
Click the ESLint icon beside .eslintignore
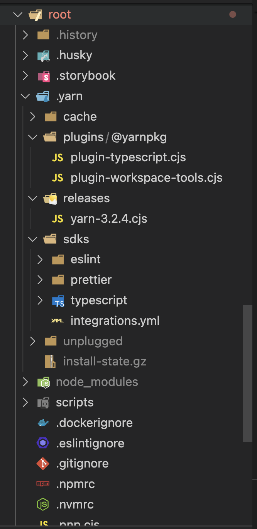click(x=43, y=443)
